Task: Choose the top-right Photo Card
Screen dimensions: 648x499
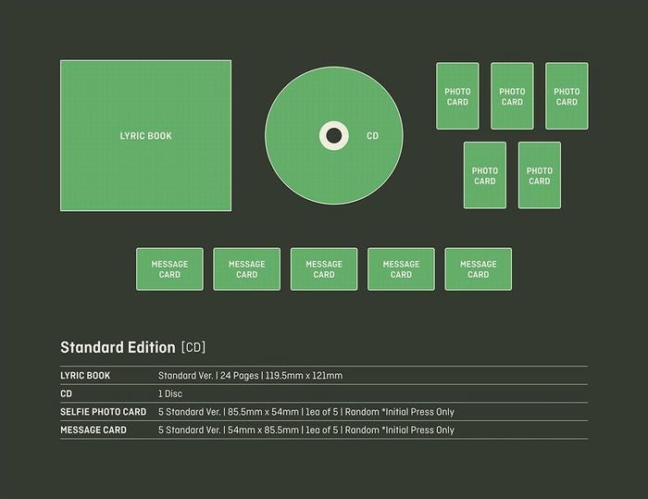Action: (x=567, y=96)
